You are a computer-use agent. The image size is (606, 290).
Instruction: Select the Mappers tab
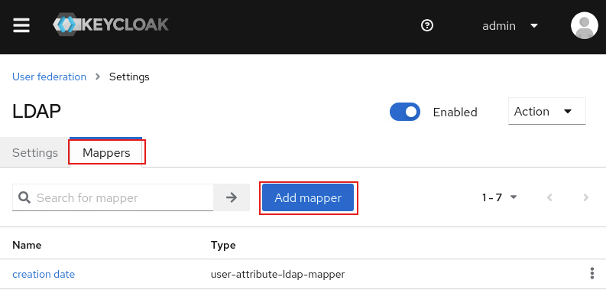[106, 152]
